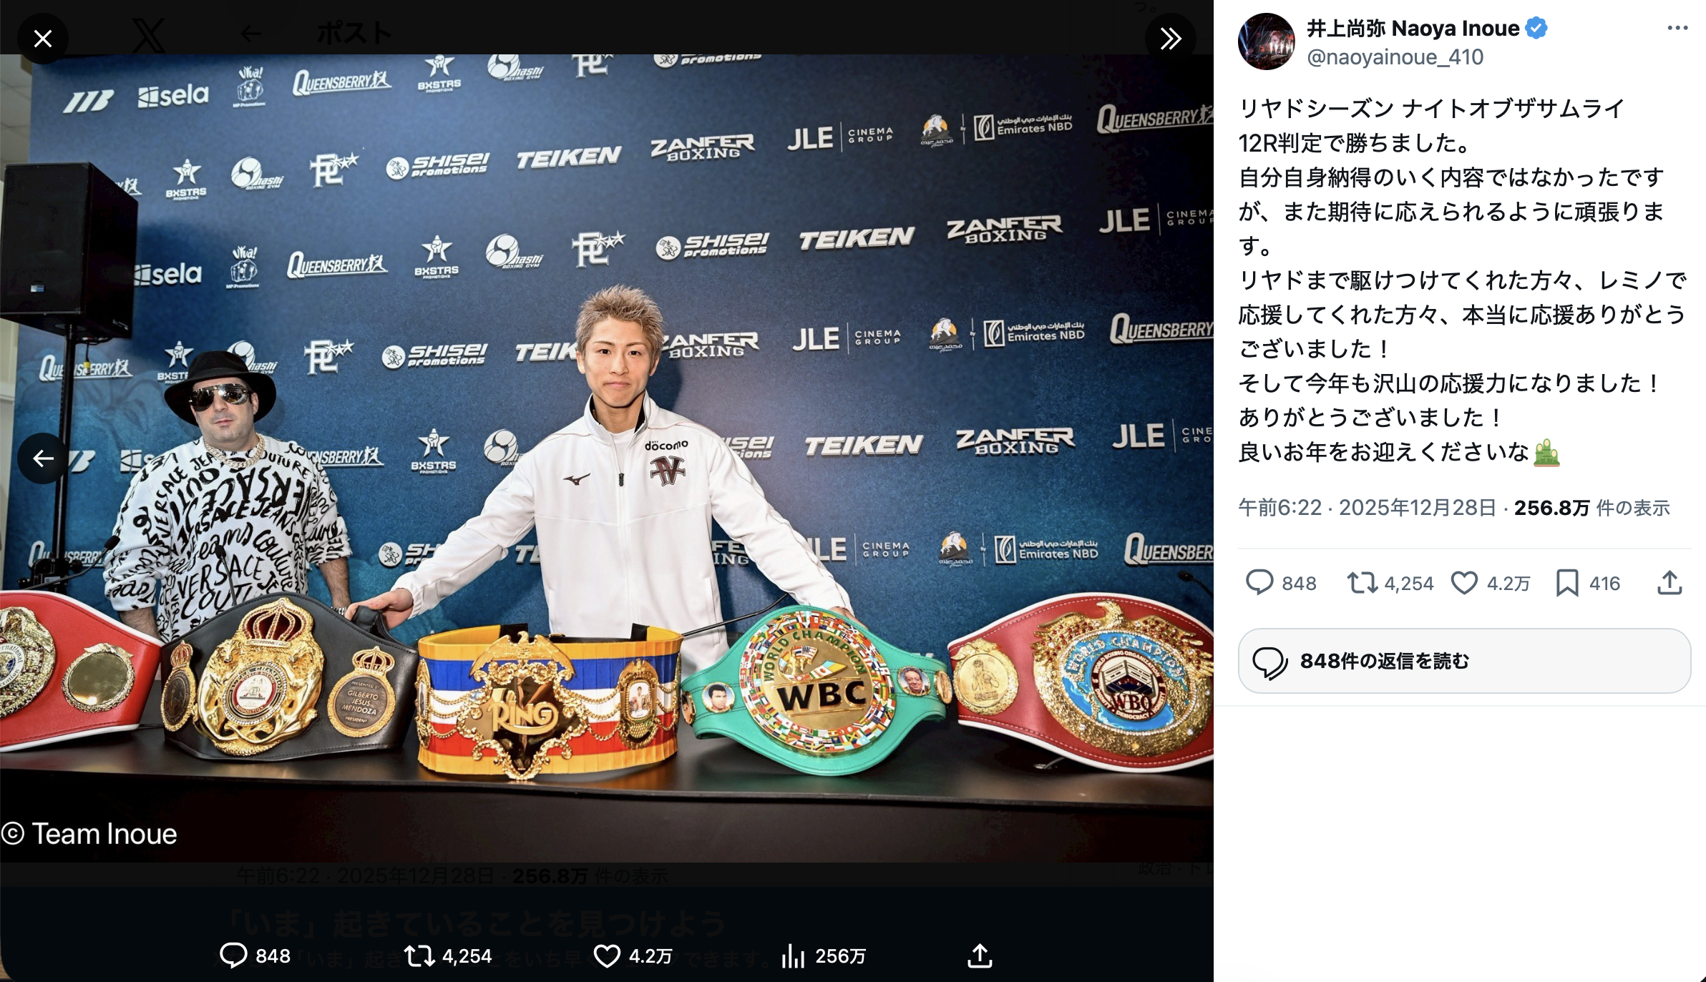
Task: Repost using the icon below the photo
Action: [419, 956]
